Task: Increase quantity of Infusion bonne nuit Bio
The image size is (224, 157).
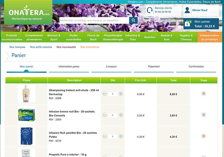Action: point(121,115)
